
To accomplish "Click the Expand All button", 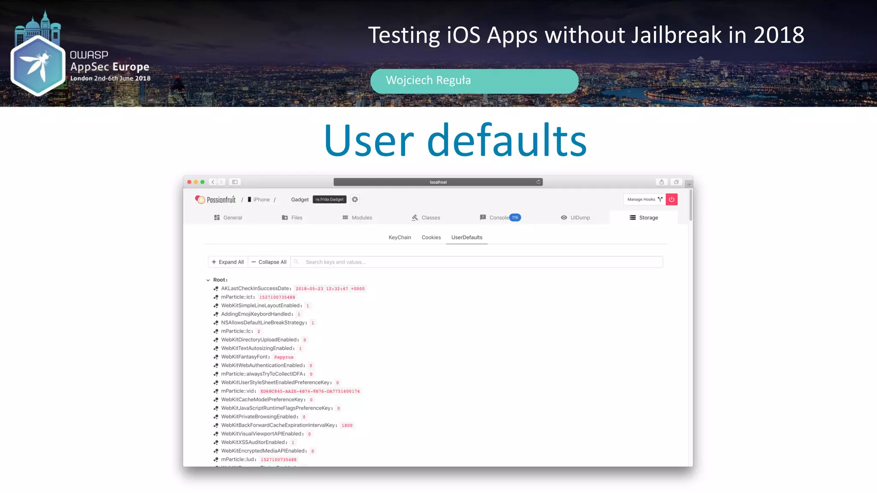I will coord(228,262).
